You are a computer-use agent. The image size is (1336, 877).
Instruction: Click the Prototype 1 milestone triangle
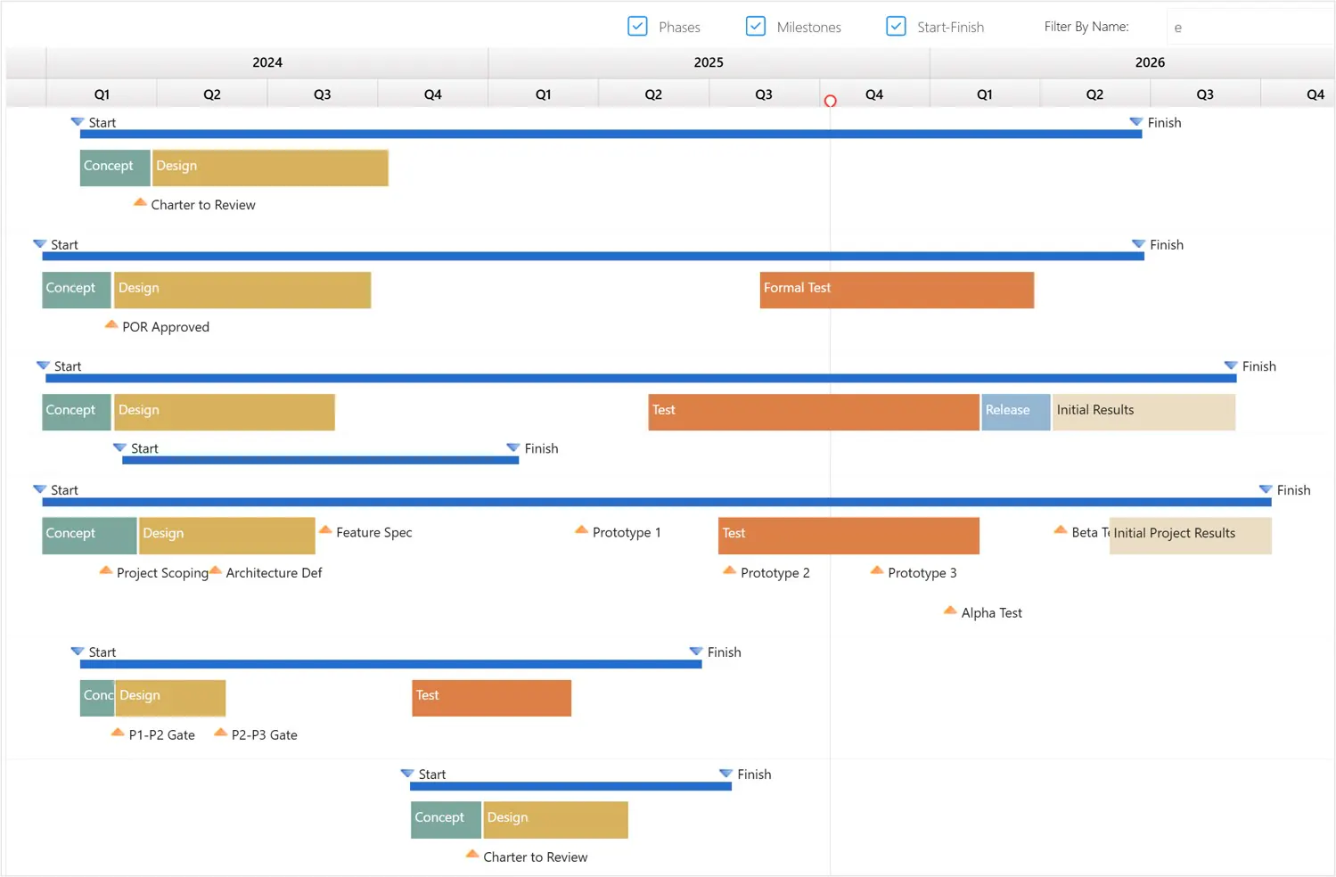581,529
